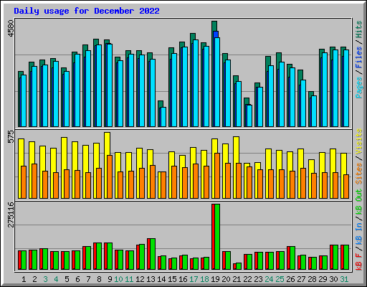Image resolution: width=367 pixels, height=287 pixels.
Task: Click the green kB Out bar for day 13
Action: point(153,254)
